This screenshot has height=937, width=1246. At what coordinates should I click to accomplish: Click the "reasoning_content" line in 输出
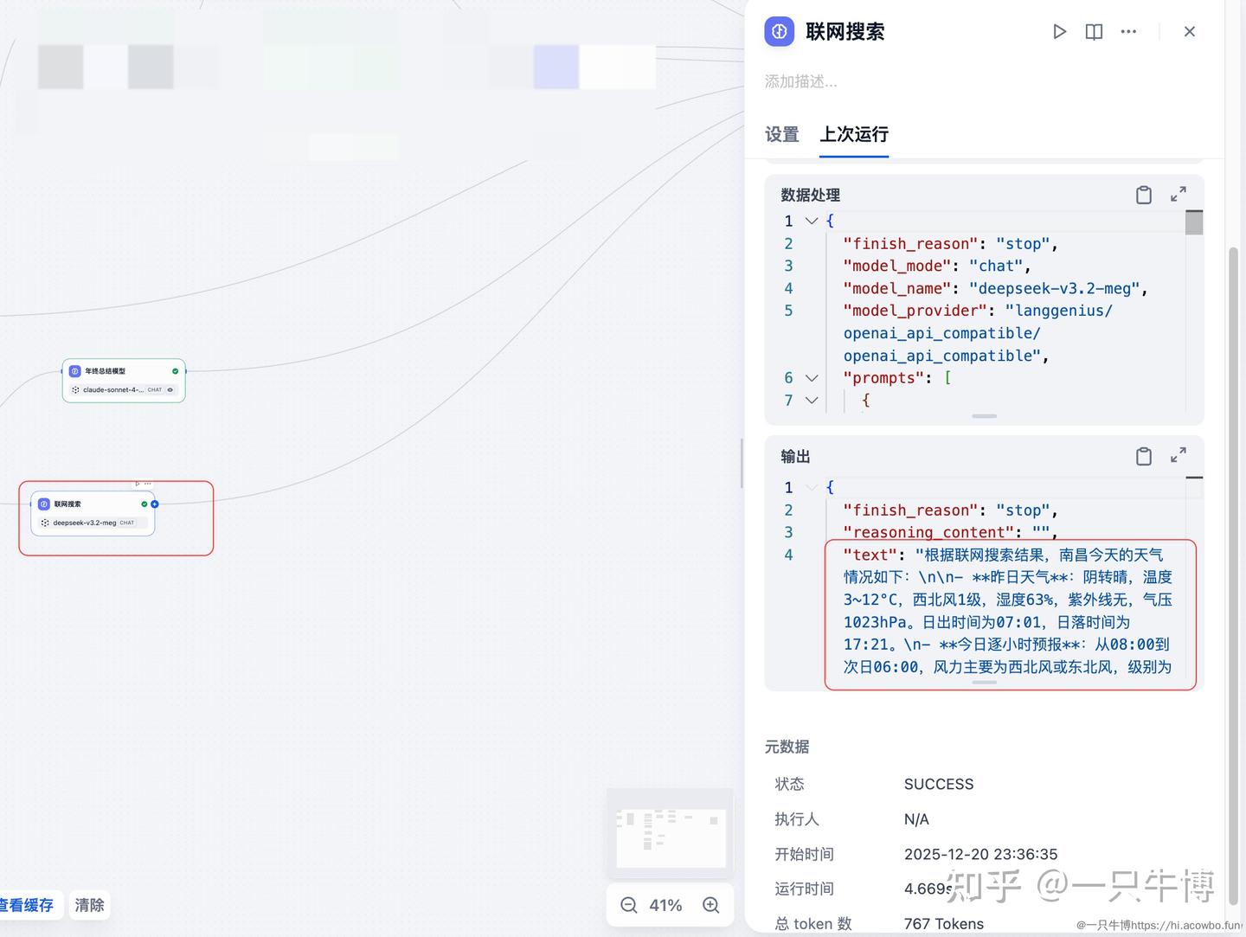click(950, 533)
